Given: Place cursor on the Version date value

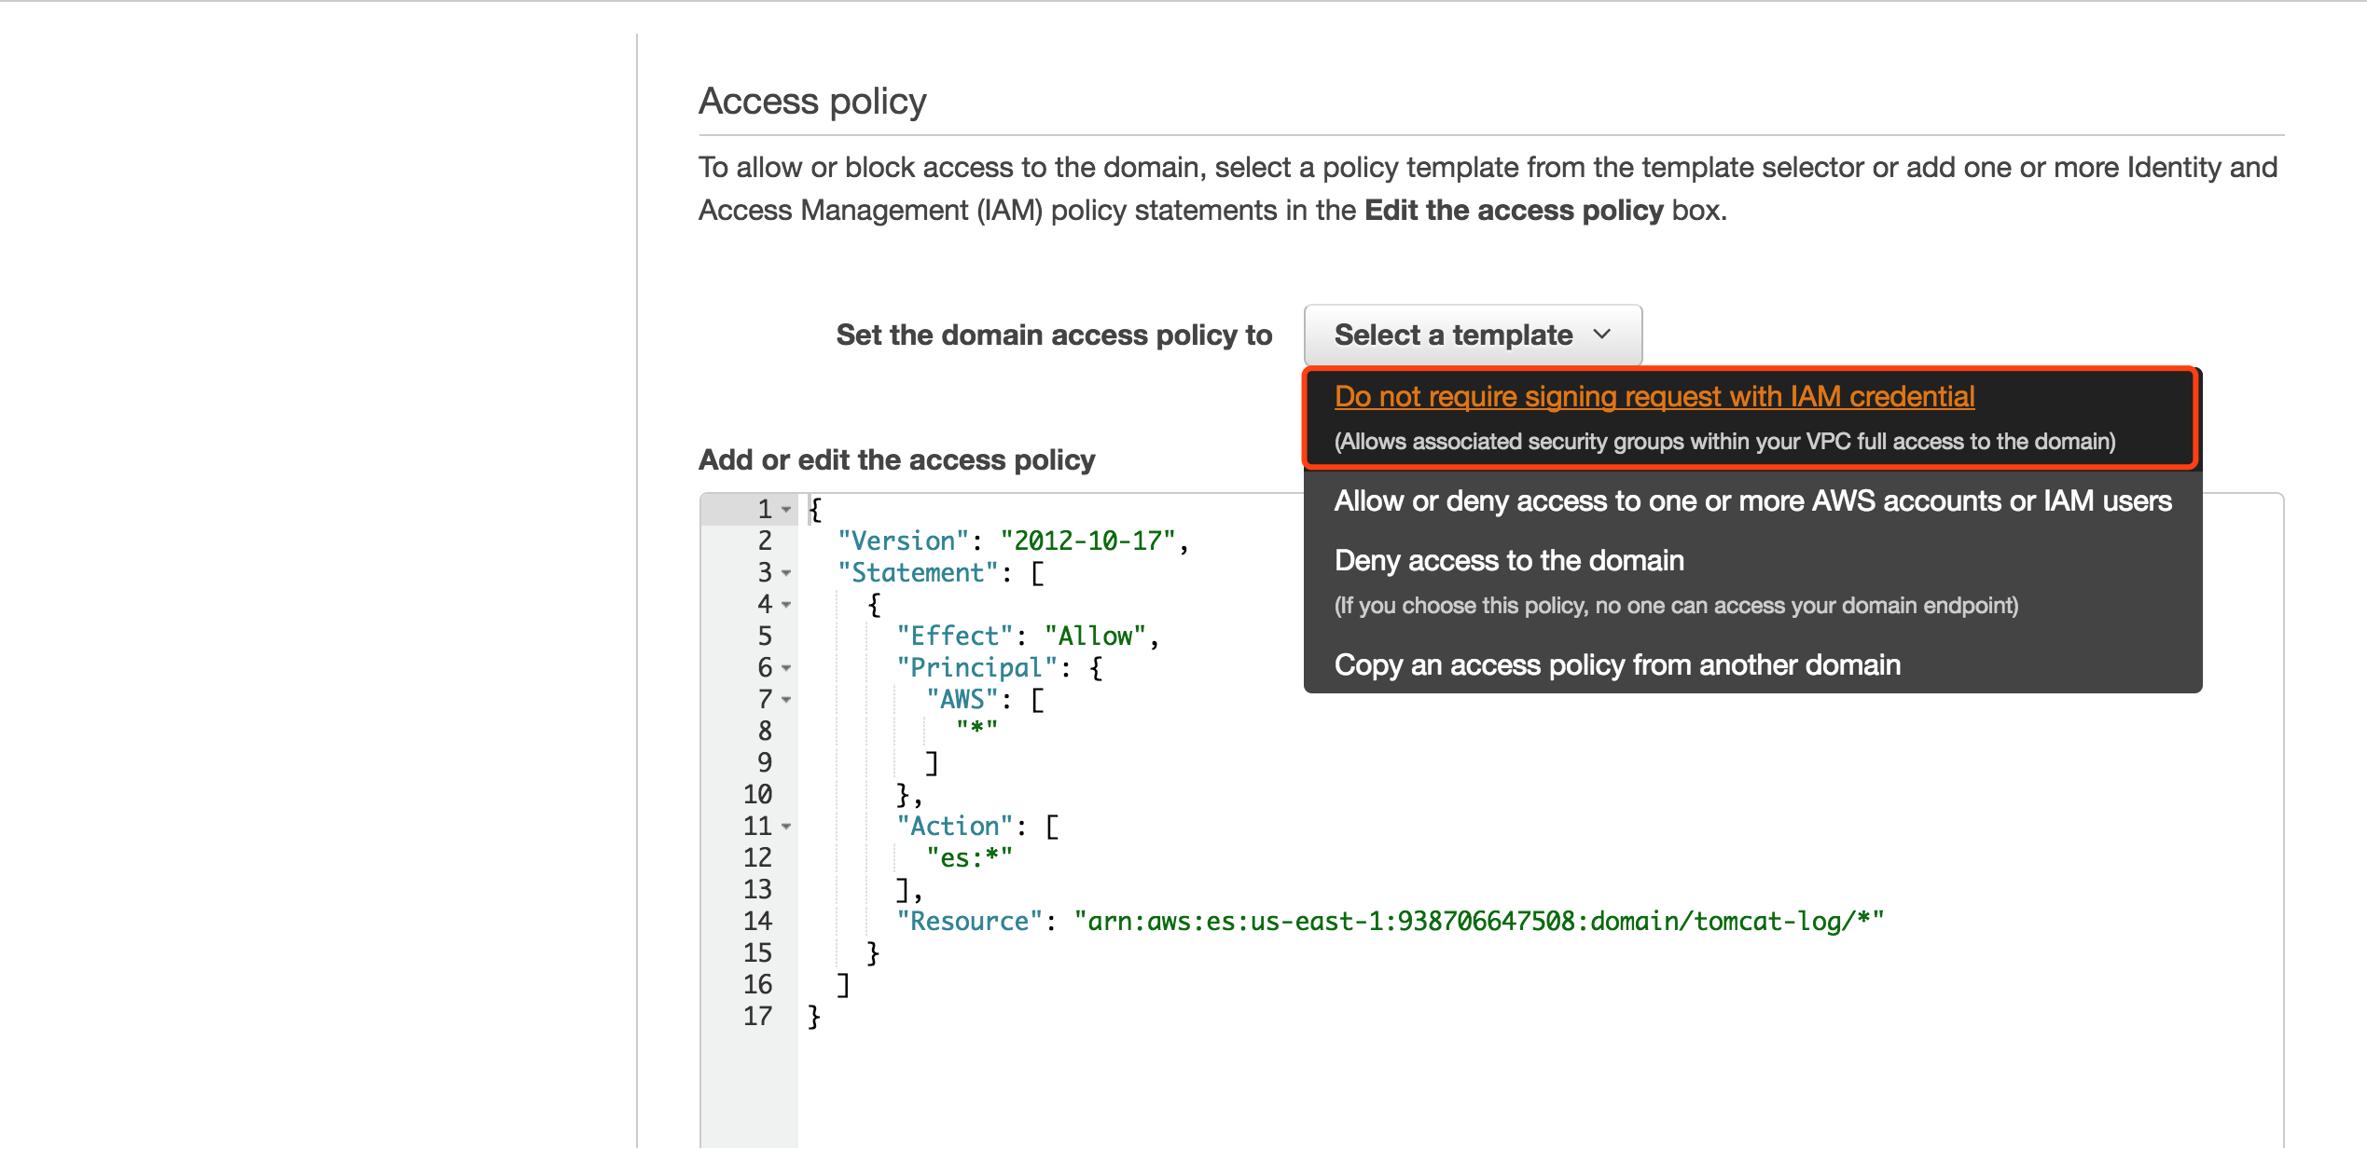Looking at the screenshot, I should pyautogui.click(x=1087, y=541).
